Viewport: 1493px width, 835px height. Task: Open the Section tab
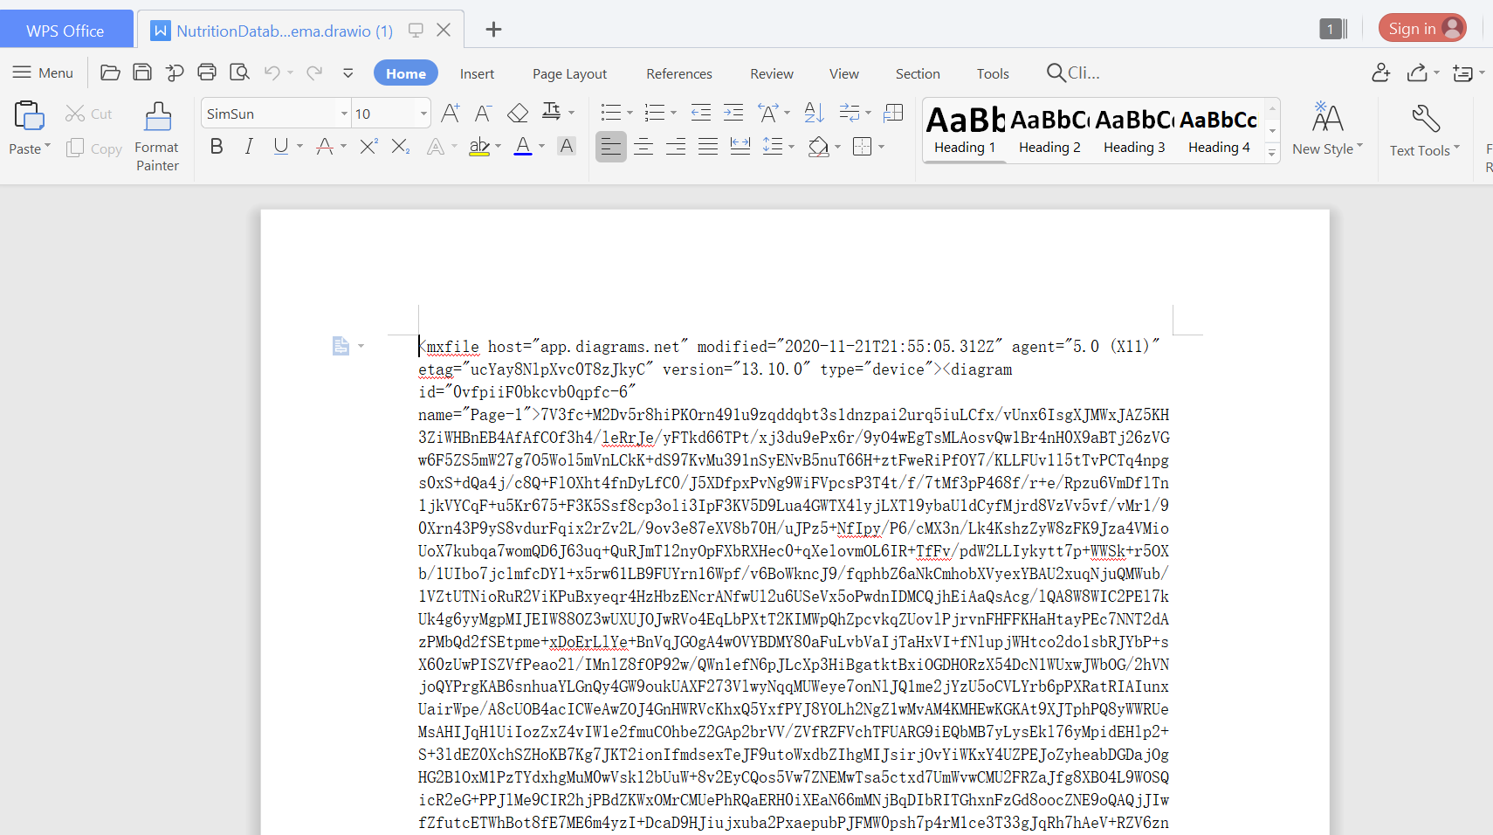tap(918, 73)
